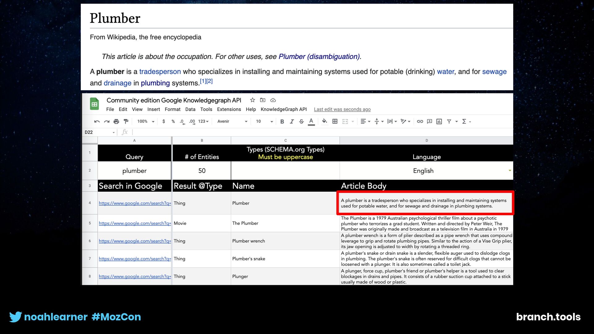Open the Google search link for Plumber row
Image resolution: width=594 pixels, height=334 pixels.
pos(135,203)
